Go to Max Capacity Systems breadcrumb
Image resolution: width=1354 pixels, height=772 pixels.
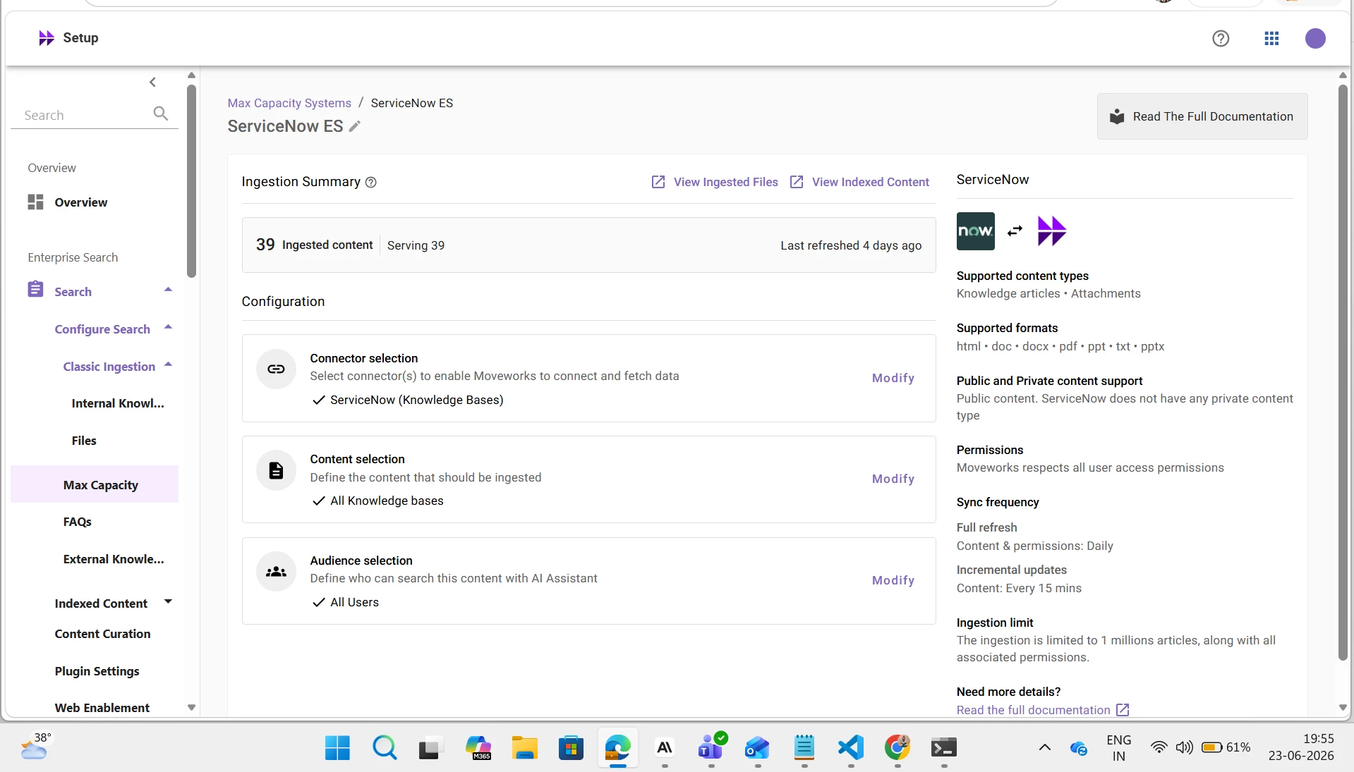289,103
